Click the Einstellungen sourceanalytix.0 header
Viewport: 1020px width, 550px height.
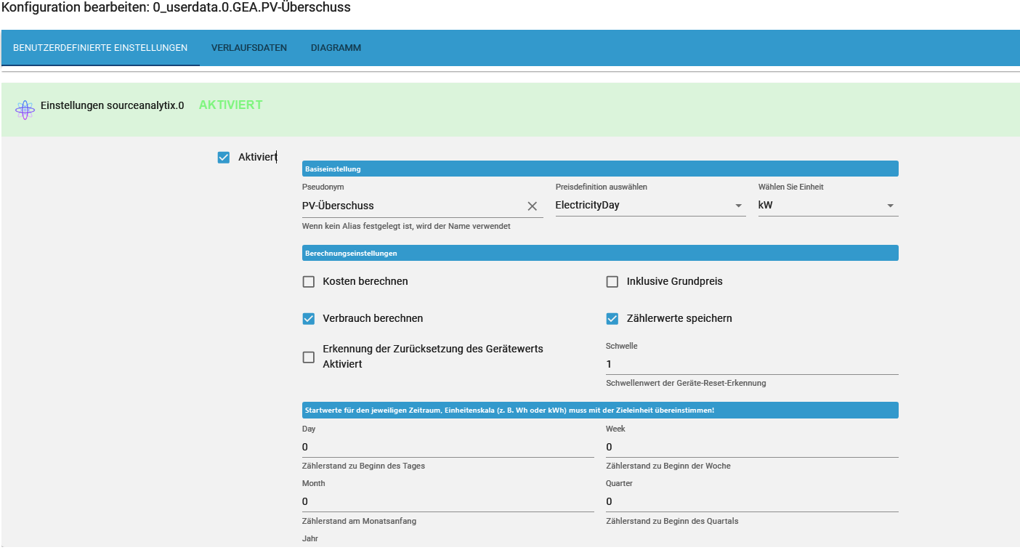(112, 105)
